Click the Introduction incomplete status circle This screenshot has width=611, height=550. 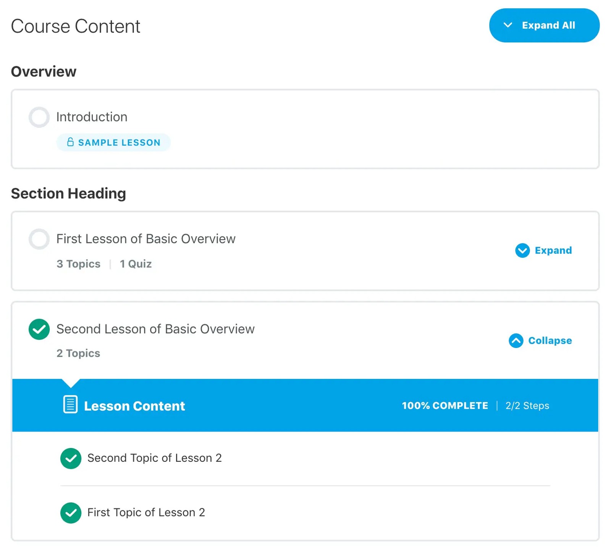tap(39, 117)
